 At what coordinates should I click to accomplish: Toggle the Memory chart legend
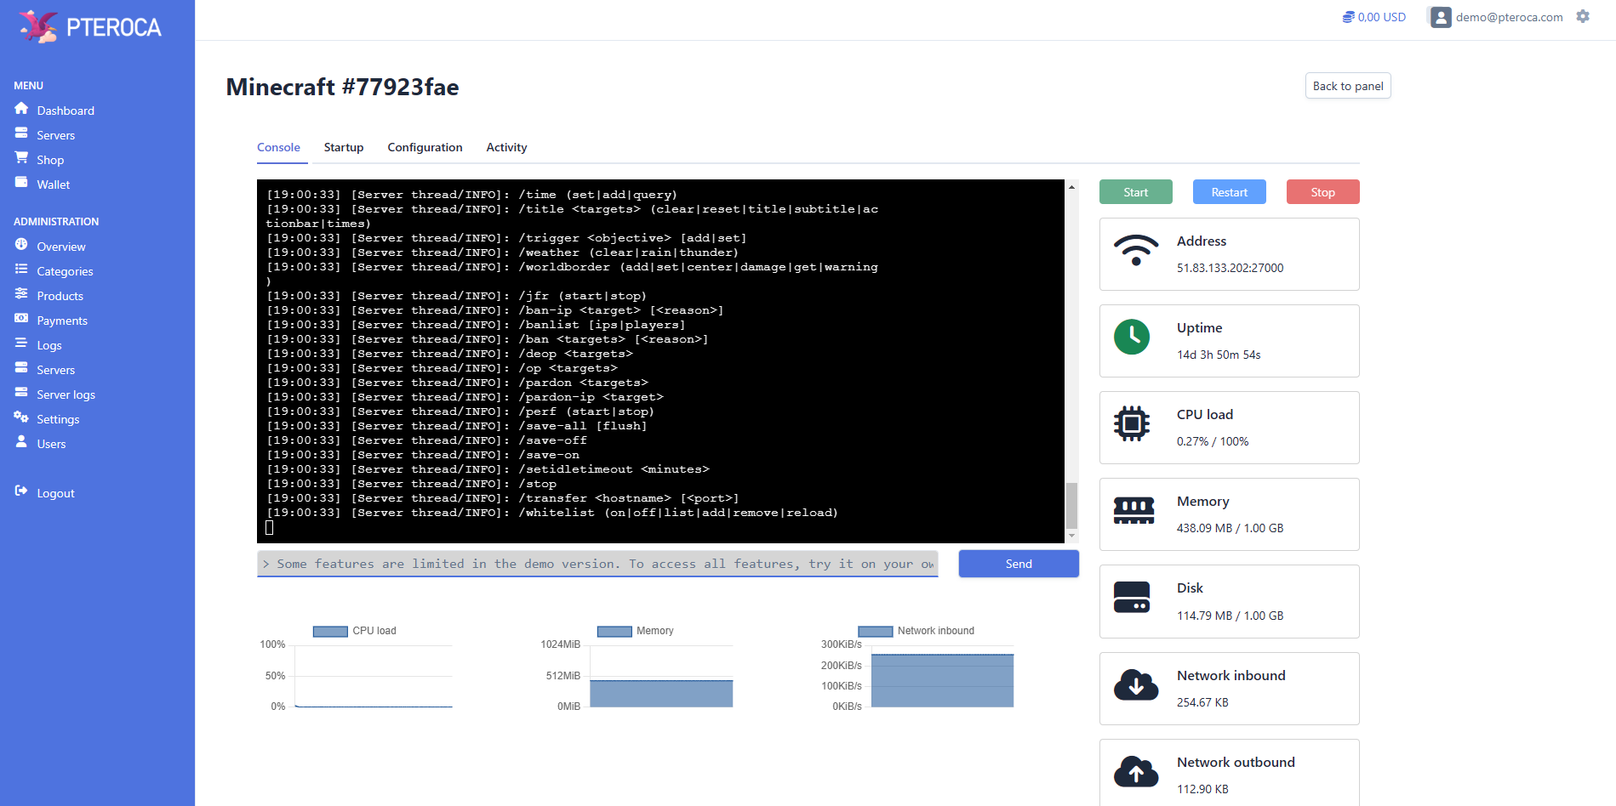point(635,631)
